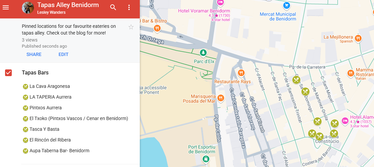Click icon next to La Cava Aragonesa
Image resolution: width=374 pixels, height=167 pixels.
click(26, 87)
